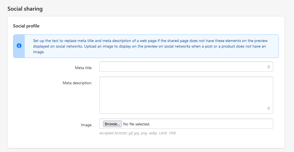Viewport: 294px width, 152px height.
Task: Click the Meta title character counter
Action: tap(268, 67)
